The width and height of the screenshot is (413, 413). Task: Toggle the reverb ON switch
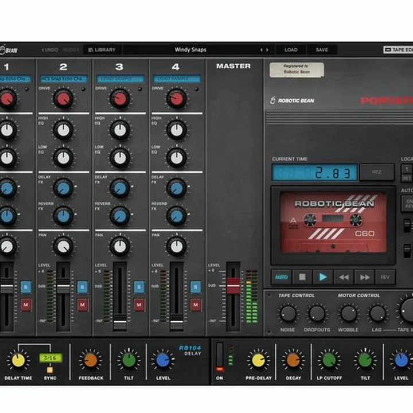pos(220,357)
